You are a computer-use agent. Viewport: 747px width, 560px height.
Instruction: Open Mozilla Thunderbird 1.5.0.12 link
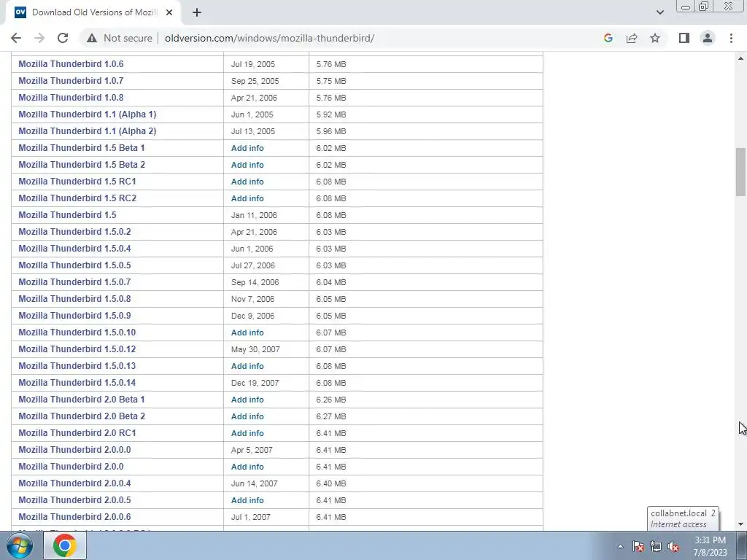(77, 349)
